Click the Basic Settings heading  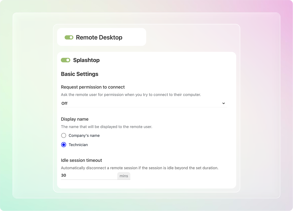pos(80,74)
